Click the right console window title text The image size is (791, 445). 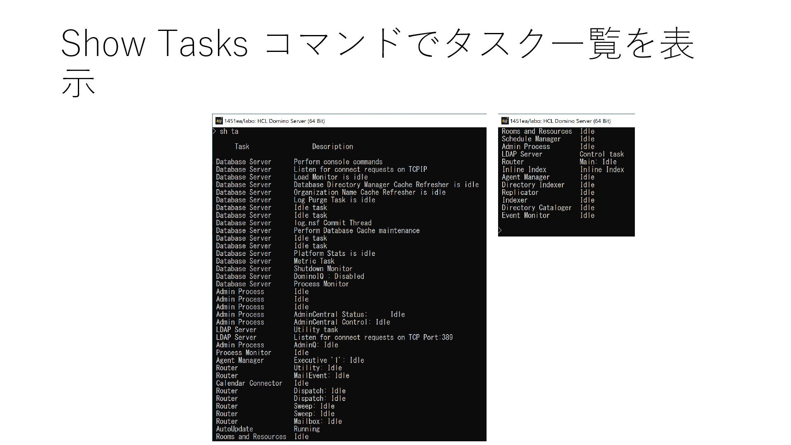point(560,121)
